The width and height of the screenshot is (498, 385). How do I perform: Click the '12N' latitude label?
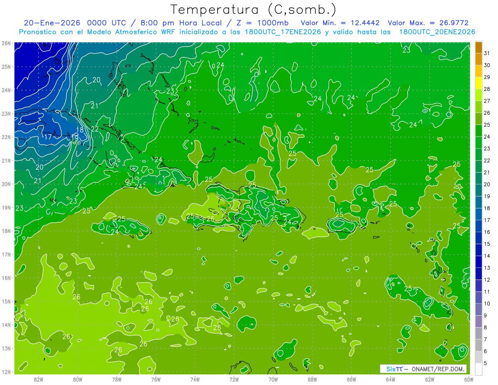tap(6, 371)
